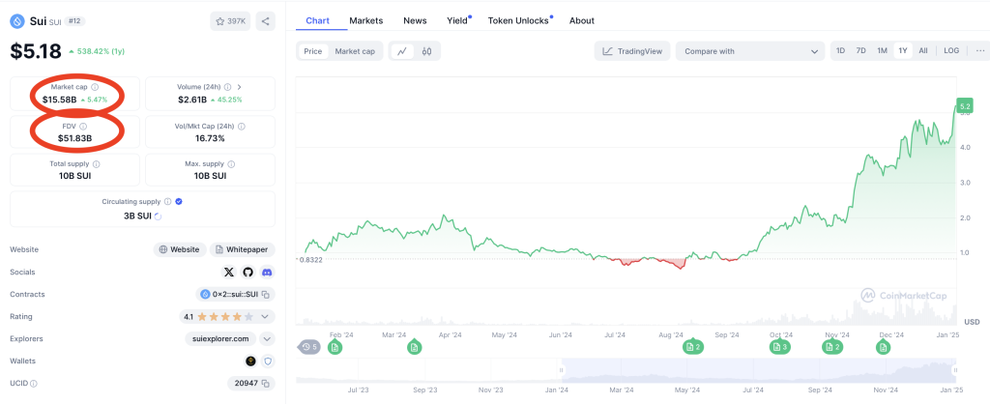The image size is (990, 404).
Task: Switch to the Token Unlocks tab
Action: click(x=519, y=20)
